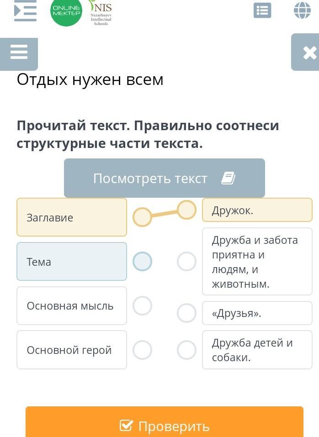
Task: Select the connector circle next to Основная мысль
Action: click(142, 305)
